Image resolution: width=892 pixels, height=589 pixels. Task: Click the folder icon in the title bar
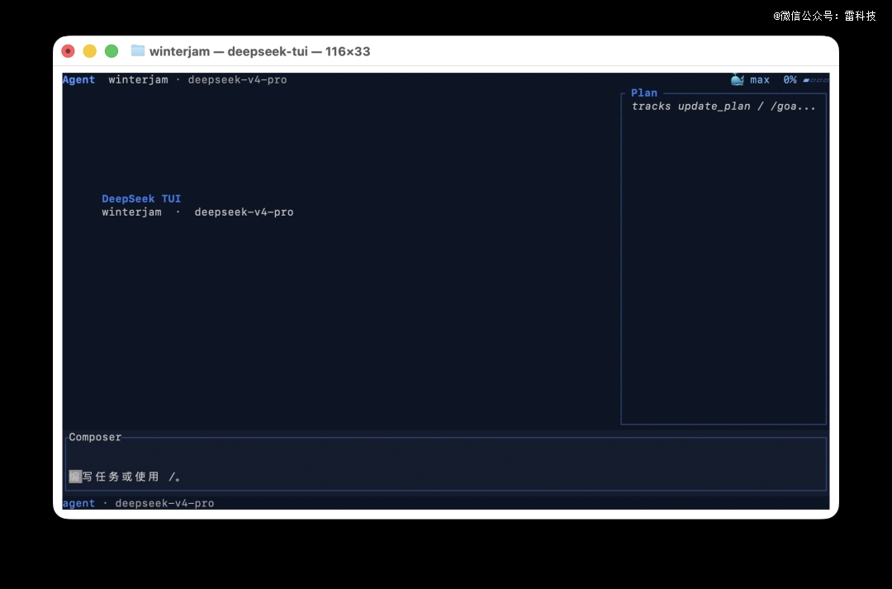[138, 50]
